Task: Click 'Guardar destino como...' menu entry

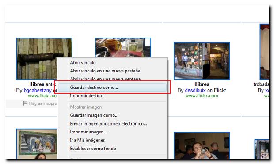Action: pos(112,88)
